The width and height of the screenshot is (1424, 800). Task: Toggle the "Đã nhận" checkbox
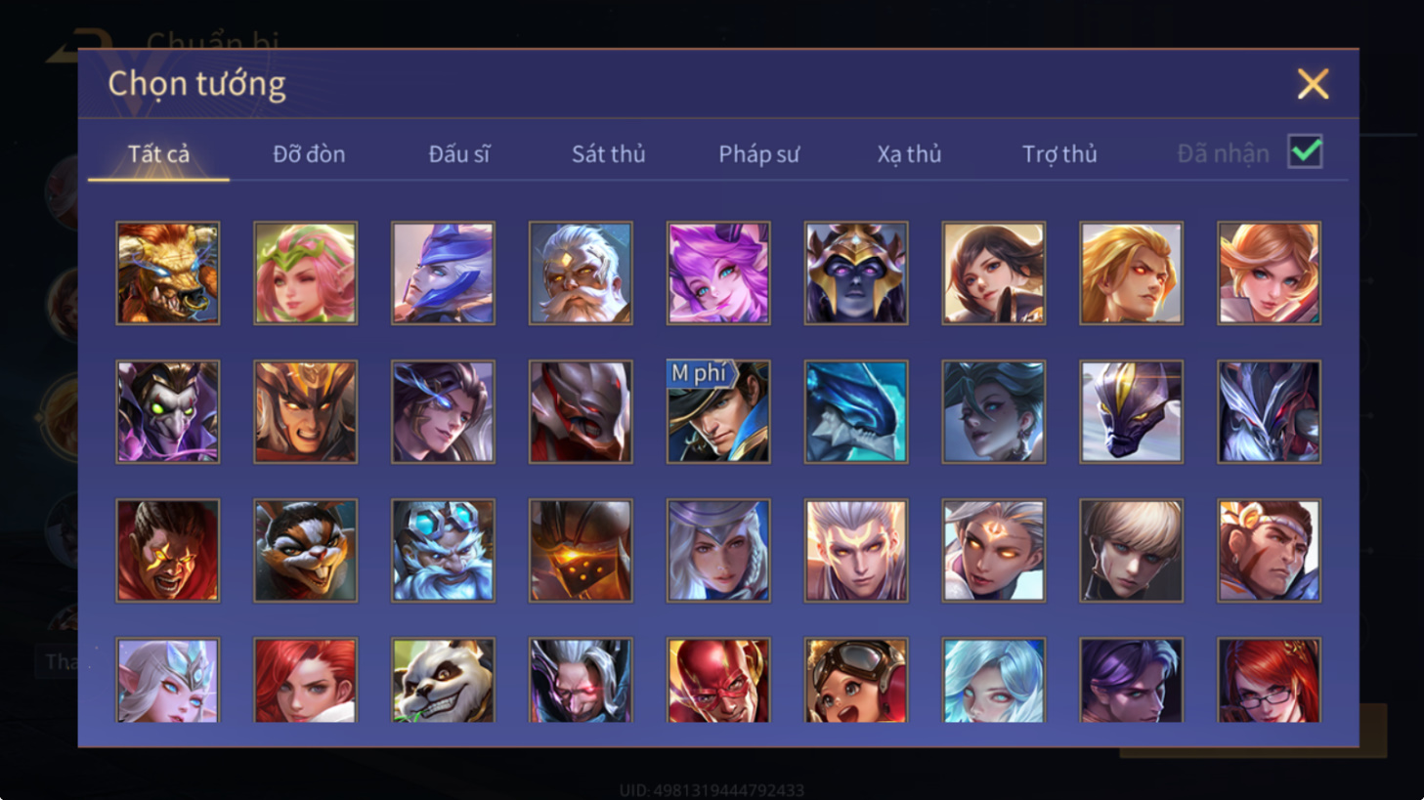click(1306, 152)
